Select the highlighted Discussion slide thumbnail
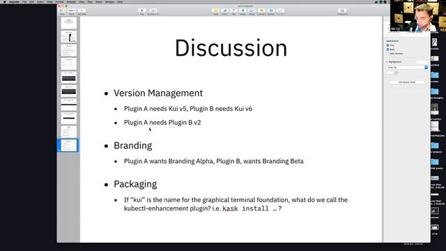Screen dimensions: 446x251 tap(69, 145)
